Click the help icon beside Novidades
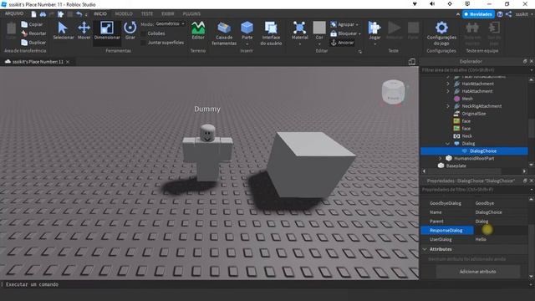The image size is (535, 301). pos(500,14)
